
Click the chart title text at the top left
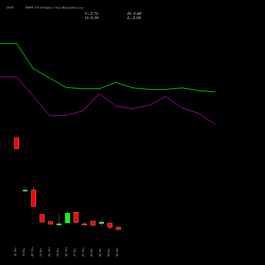[x=45, y=8]
